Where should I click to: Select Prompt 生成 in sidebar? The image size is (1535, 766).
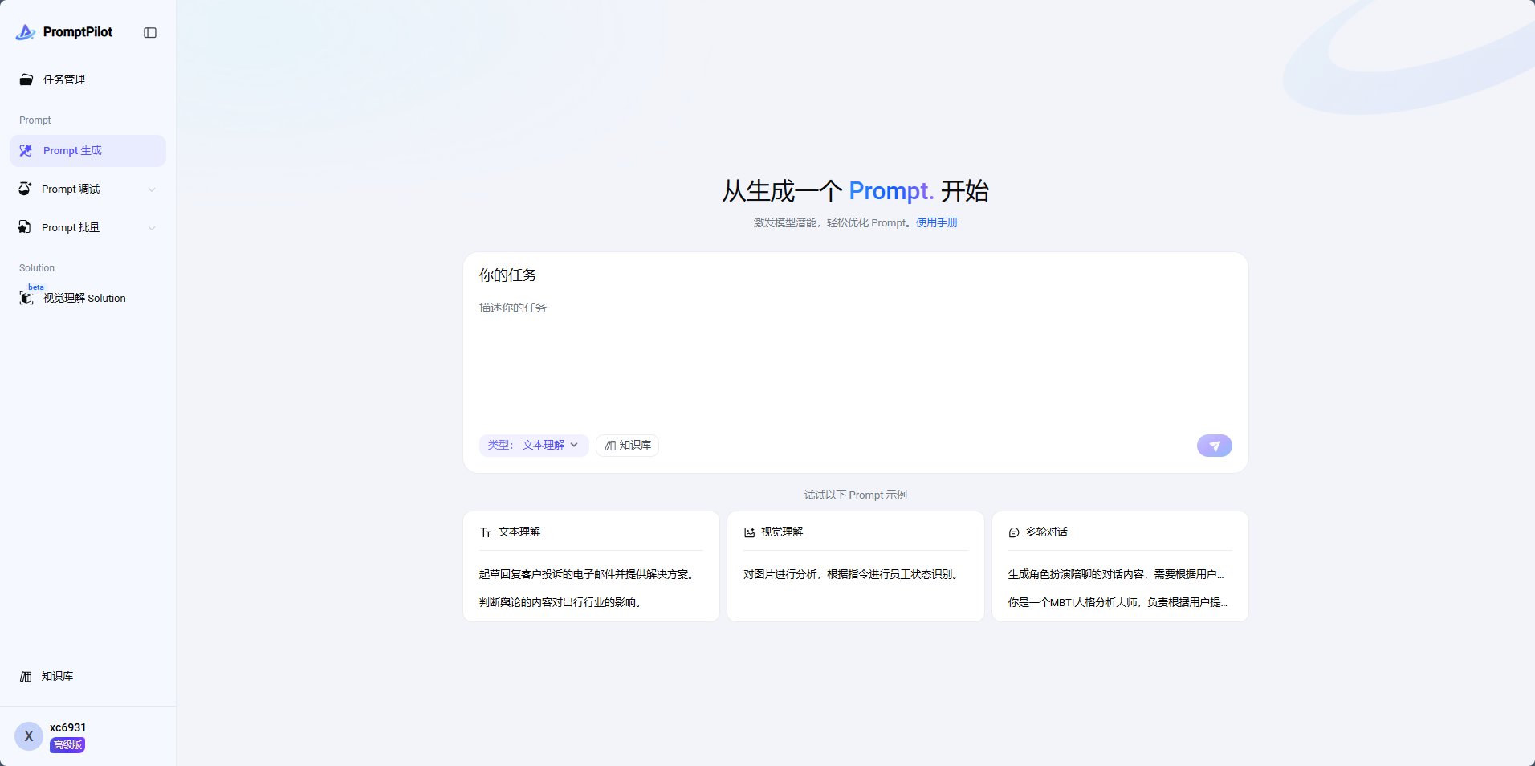tap(88, 151)
